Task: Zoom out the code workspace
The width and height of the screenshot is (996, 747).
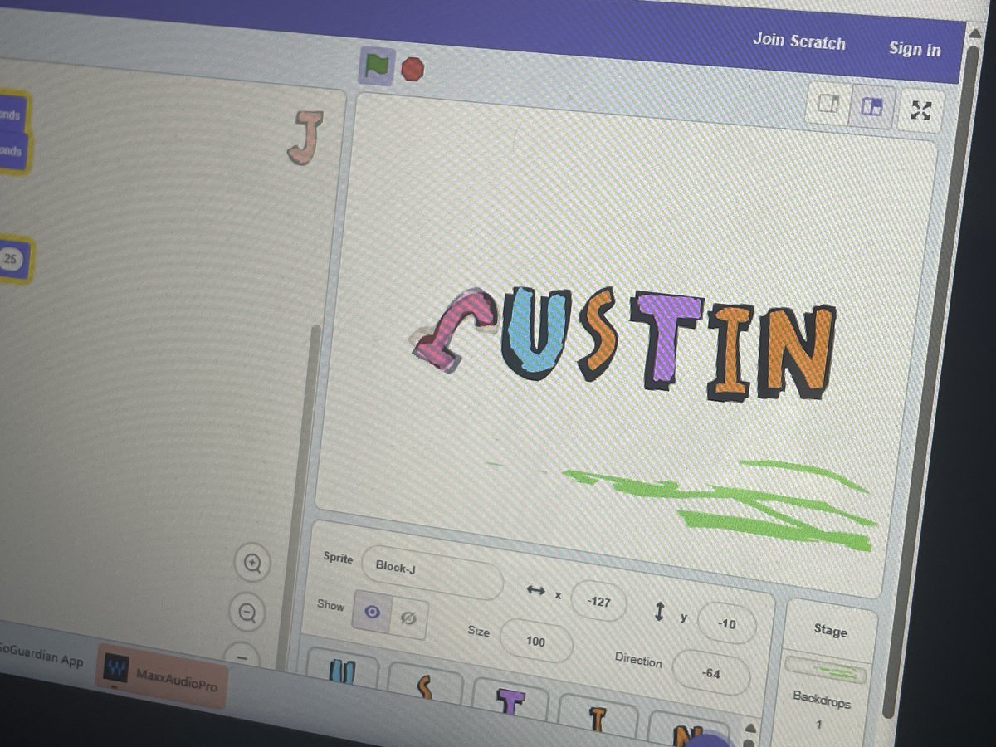Action: [x=247, y=613]
